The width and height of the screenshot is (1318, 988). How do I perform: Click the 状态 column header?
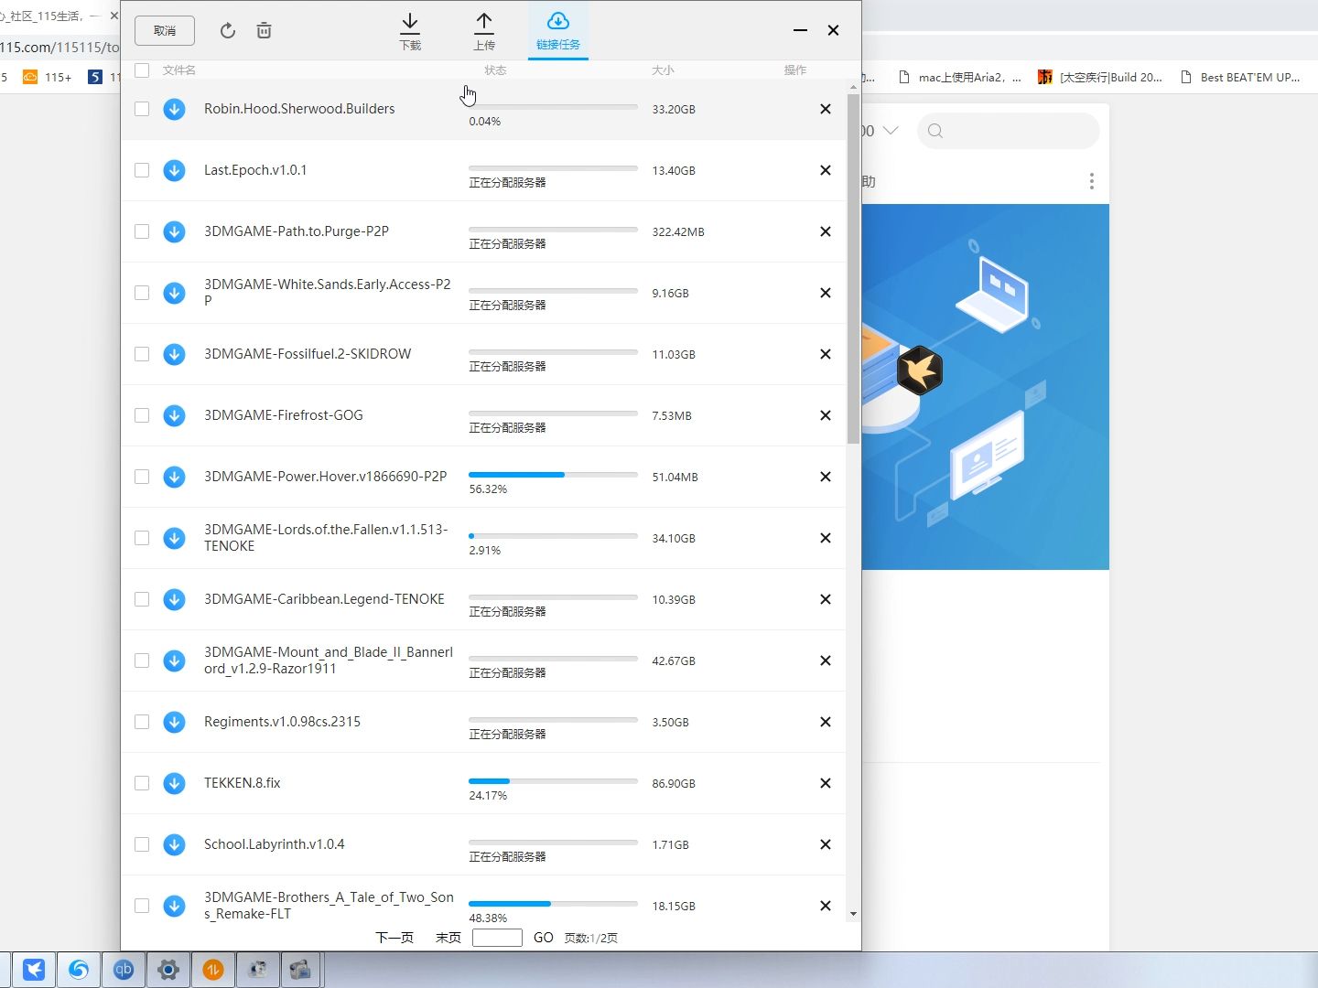pos(495,70)
